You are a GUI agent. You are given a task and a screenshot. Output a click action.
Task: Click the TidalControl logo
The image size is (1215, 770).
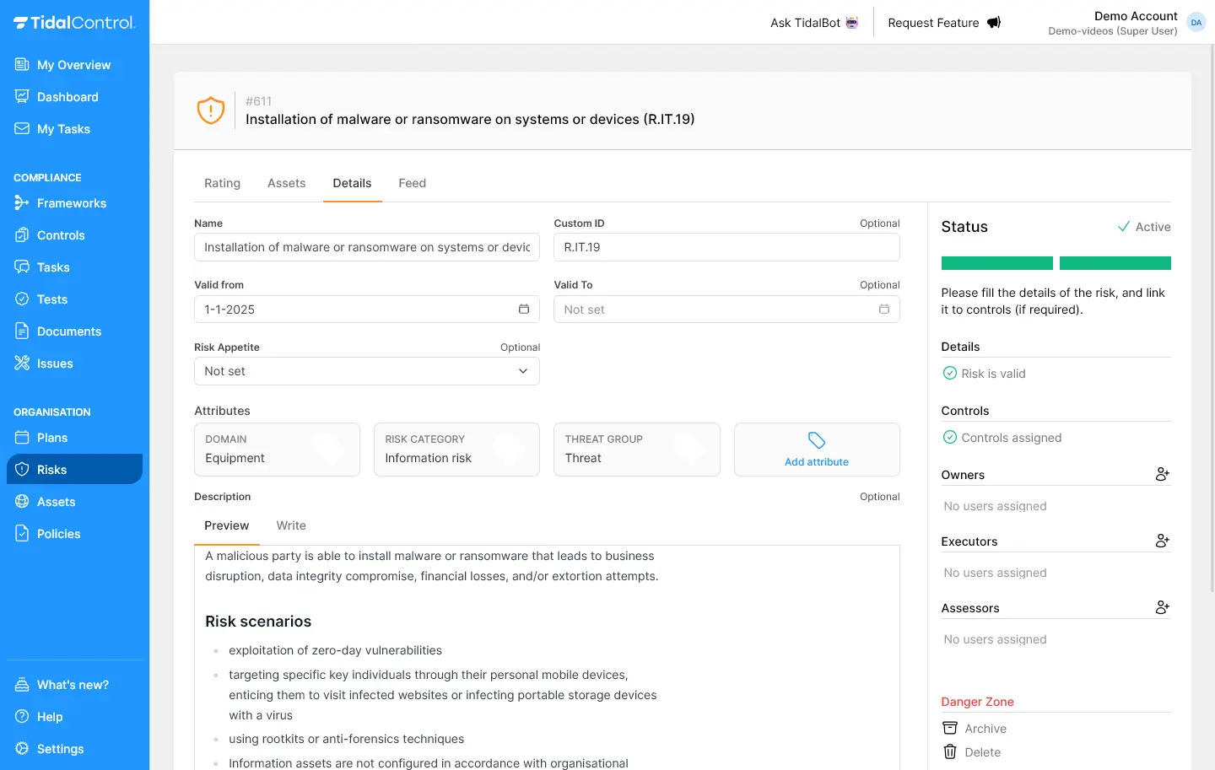coord(74,23)
